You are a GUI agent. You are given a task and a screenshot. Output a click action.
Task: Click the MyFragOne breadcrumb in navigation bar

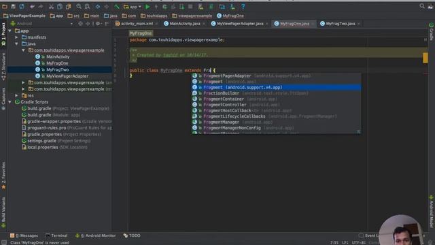(x=230, y=16)
